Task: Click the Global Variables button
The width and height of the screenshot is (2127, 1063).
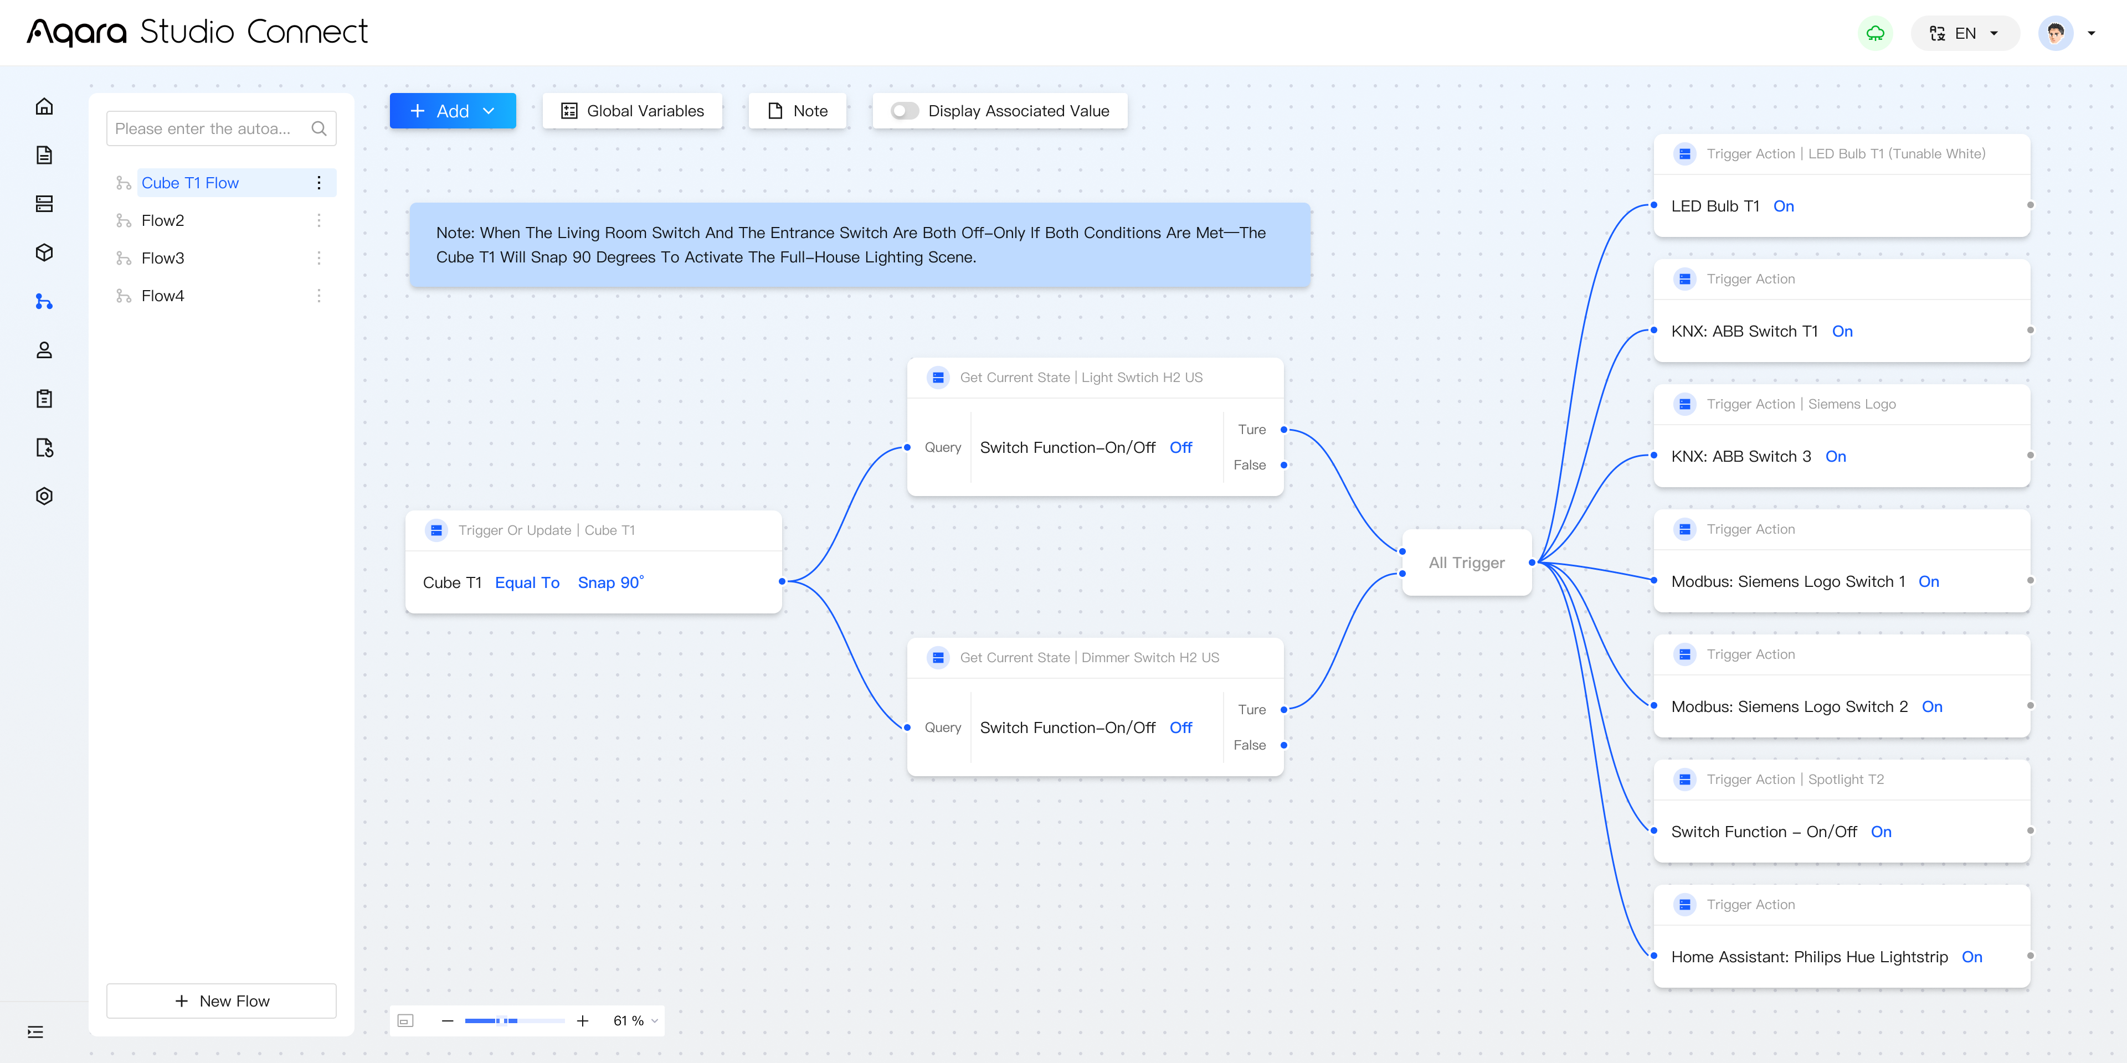Action: coord(633,111)
